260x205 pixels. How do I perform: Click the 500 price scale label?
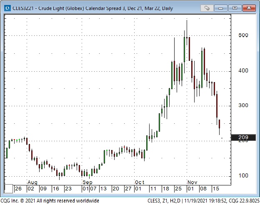pos(243,35)
